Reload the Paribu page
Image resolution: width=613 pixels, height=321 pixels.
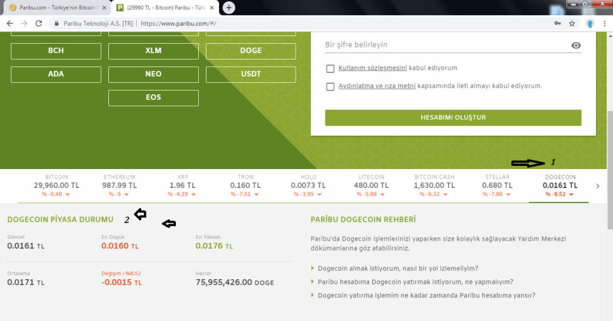pyautogui.click(x=39, y=23)
